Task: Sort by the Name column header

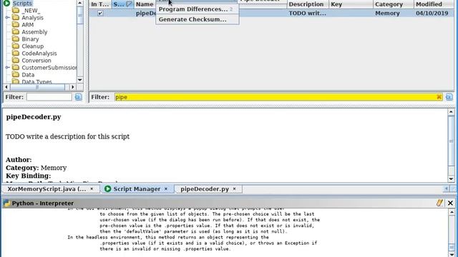Action: 145,4
